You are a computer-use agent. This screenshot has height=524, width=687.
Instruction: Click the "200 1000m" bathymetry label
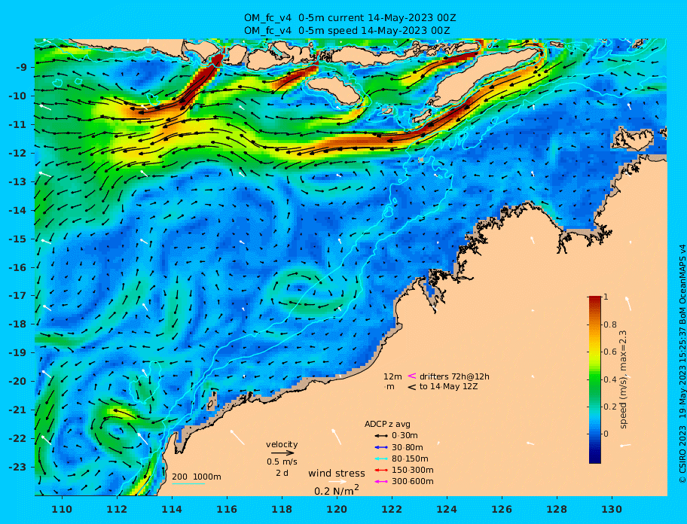click(197, 477)
